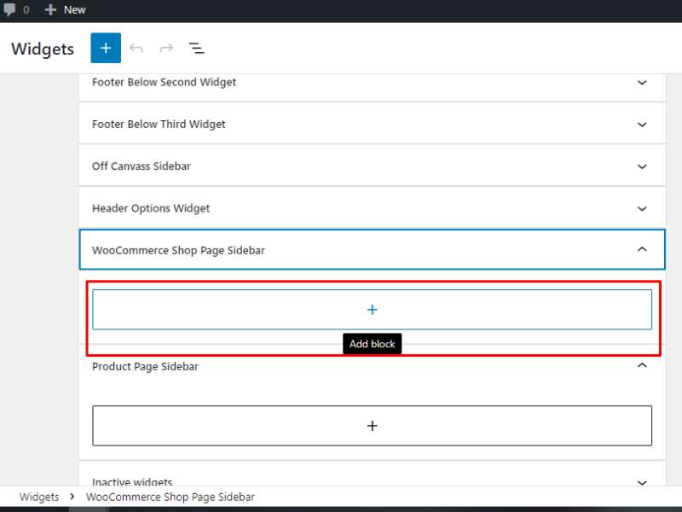Select the Off Canvass Sidebar title
Viewport: 682px width, 512px height.
point(142,166)
